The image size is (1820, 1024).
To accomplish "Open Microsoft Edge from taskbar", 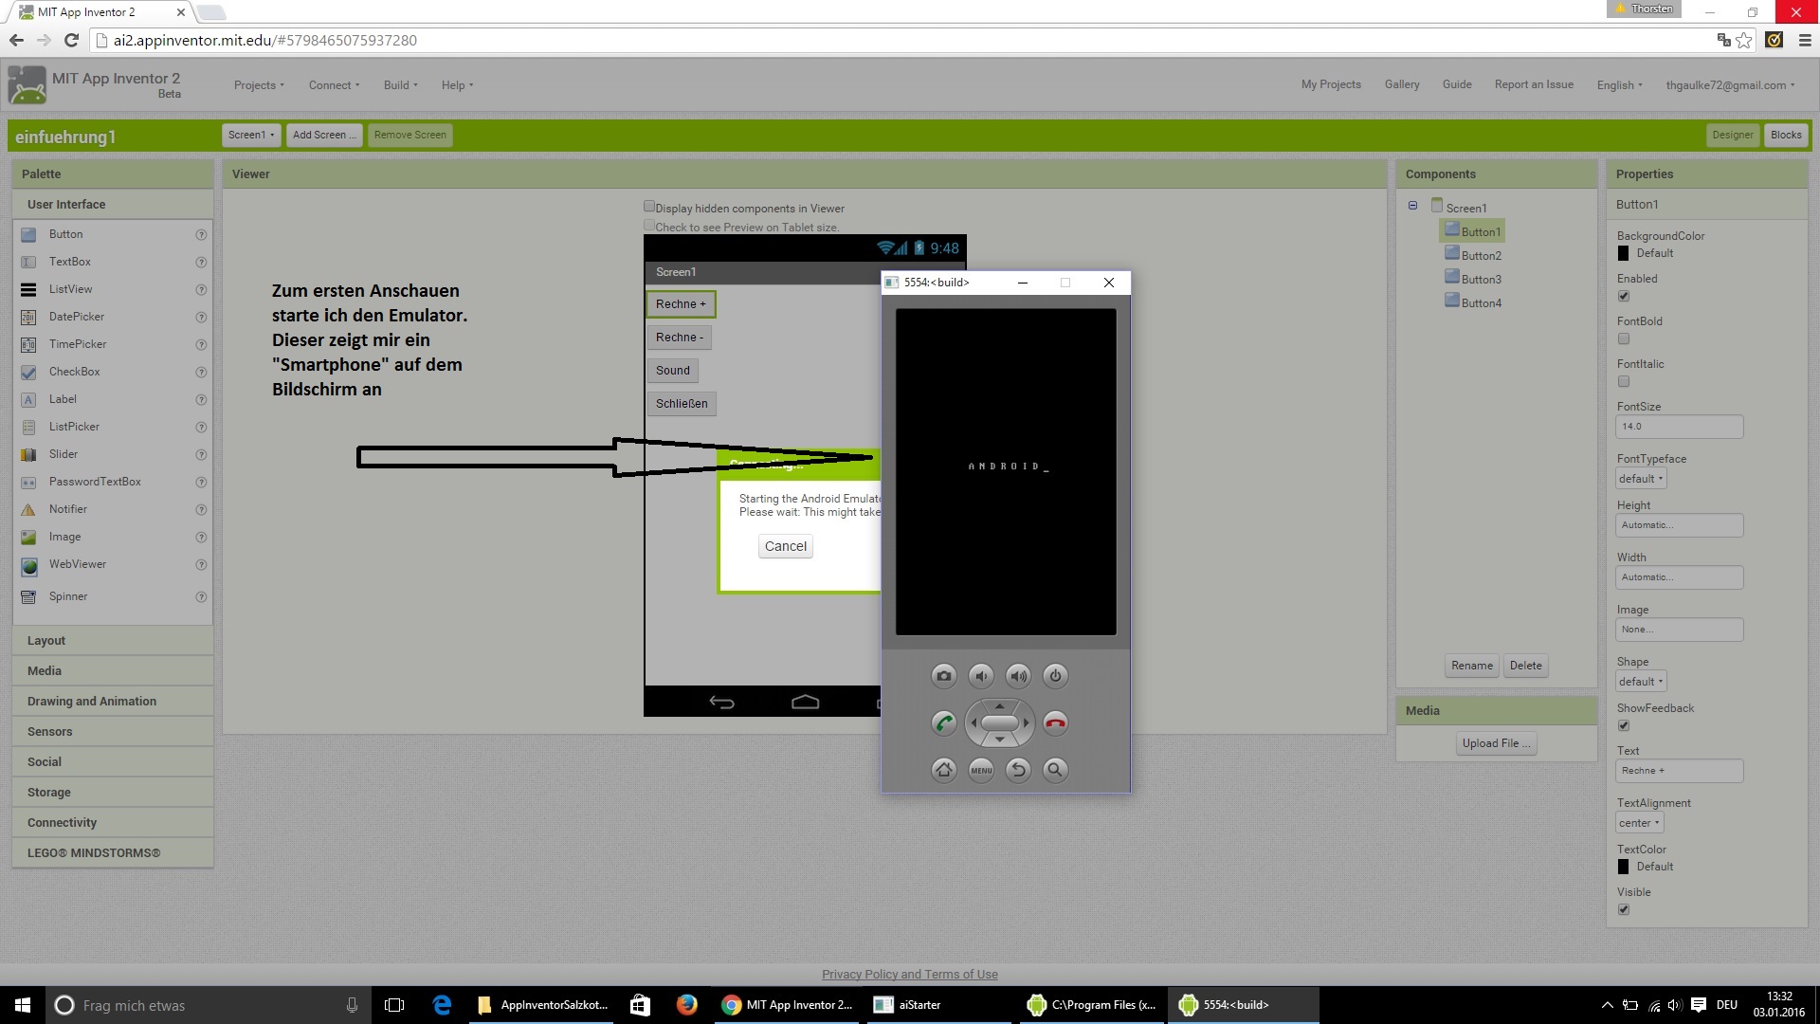I will [442, 1005].
